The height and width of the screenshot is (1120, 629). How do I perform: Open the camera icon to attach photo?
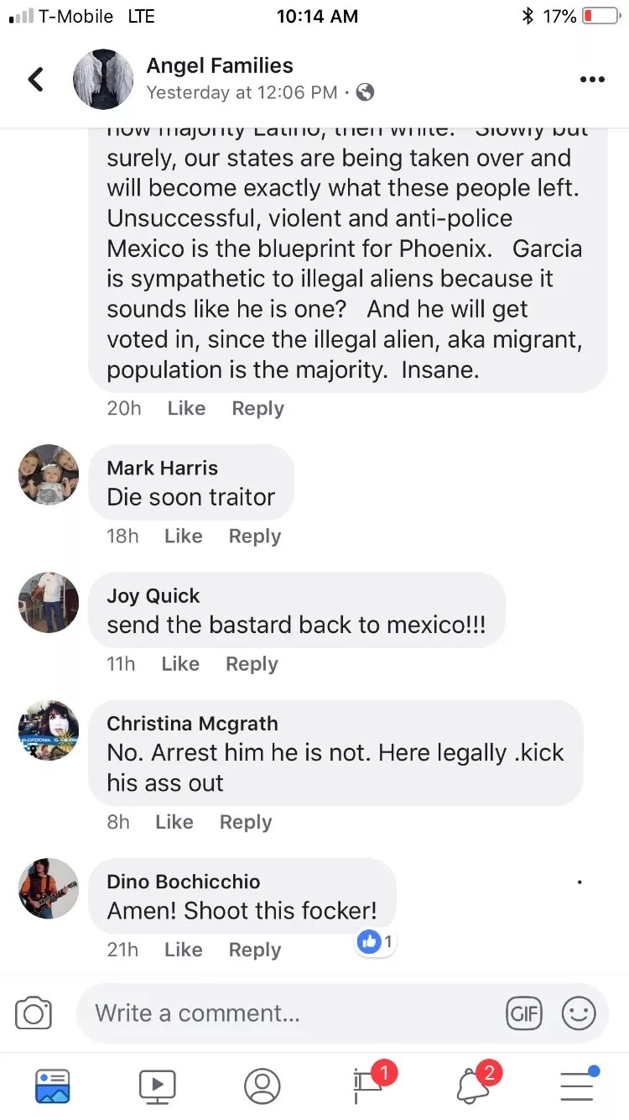click(34, 1013)
